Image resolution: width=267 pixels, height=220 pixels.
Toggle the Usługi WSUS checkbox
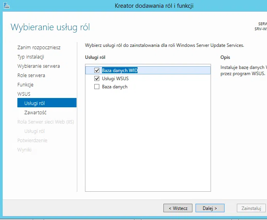[97, 79]
